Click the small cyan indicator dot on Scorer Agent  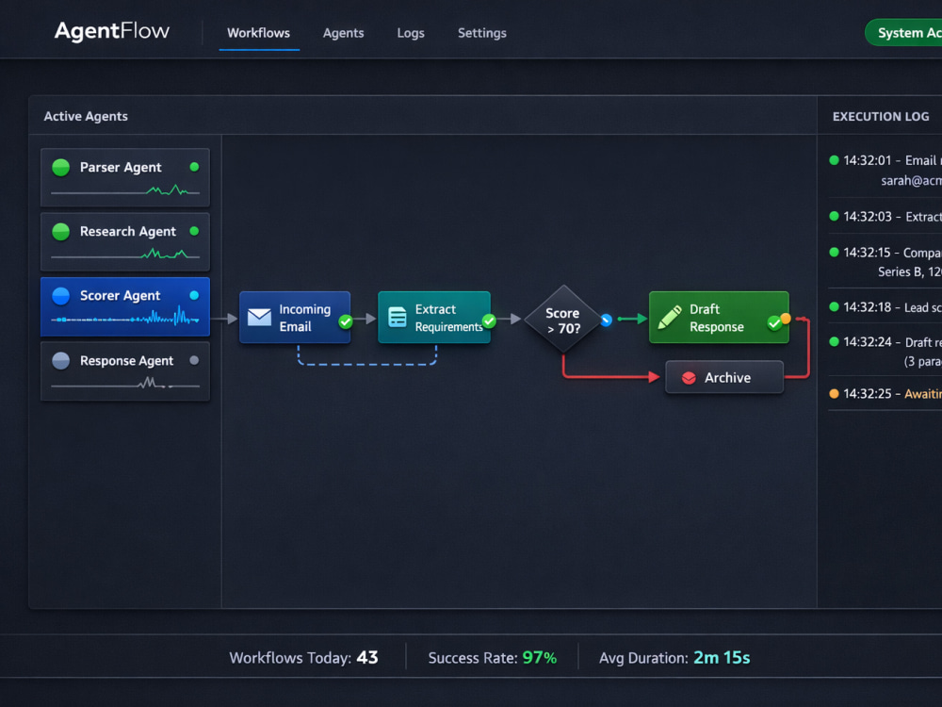pos(194,295)
